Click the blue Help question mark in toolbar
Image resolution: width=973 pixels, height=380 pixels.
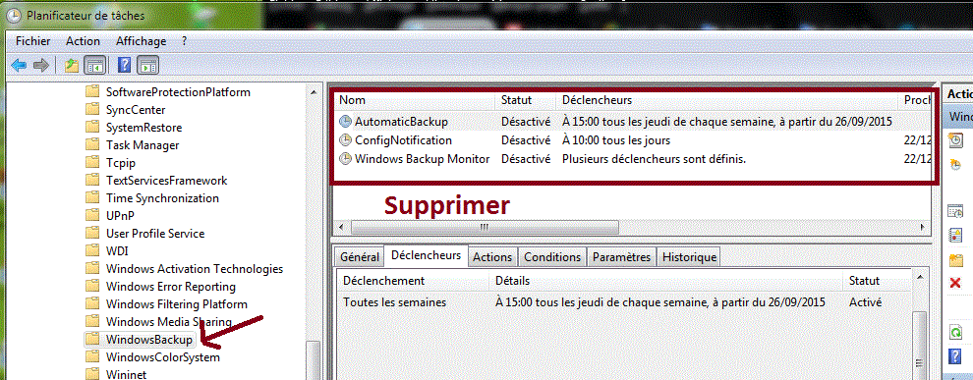coord(124,65)
